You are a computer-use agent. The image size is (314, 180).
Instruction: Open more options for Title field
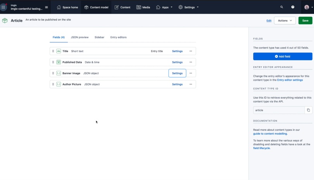click(191, 51)
